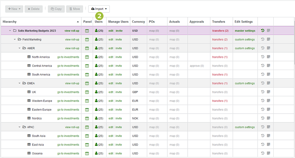Click the history icon in the South America row

click(263, 74)
